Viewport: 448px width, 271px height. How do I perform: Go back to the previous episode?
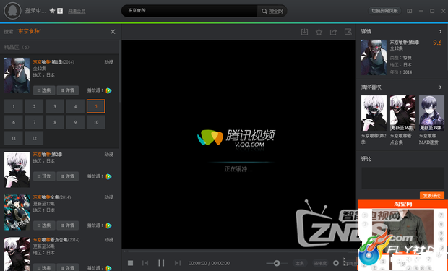coord(145,263)
